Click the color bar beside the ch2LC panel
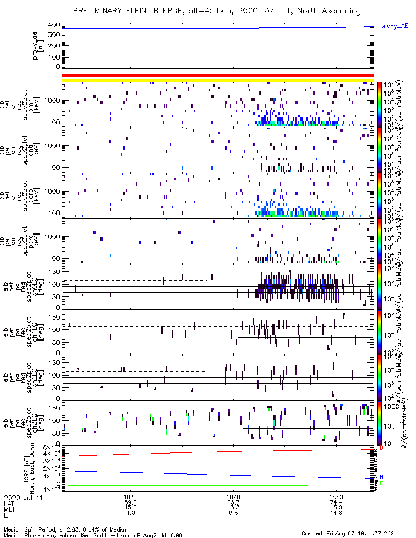This screenshot has width=416, height=538. (379, 378)
